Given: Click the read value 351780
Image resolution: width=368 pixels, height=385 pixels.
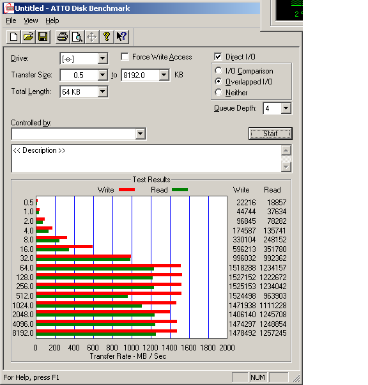Looking at the screenshot, I should pos(275,249).
